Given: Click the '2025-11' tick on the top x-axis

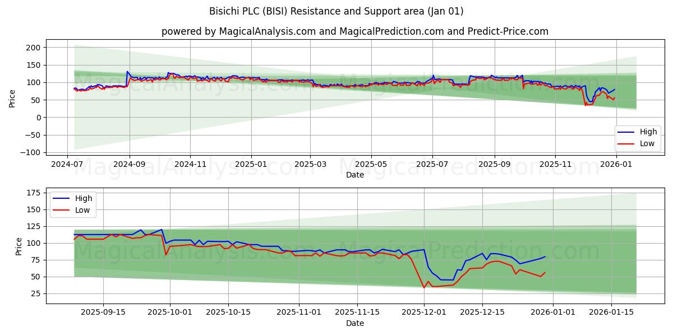Looking at the screenshot, I should (555, 164).
